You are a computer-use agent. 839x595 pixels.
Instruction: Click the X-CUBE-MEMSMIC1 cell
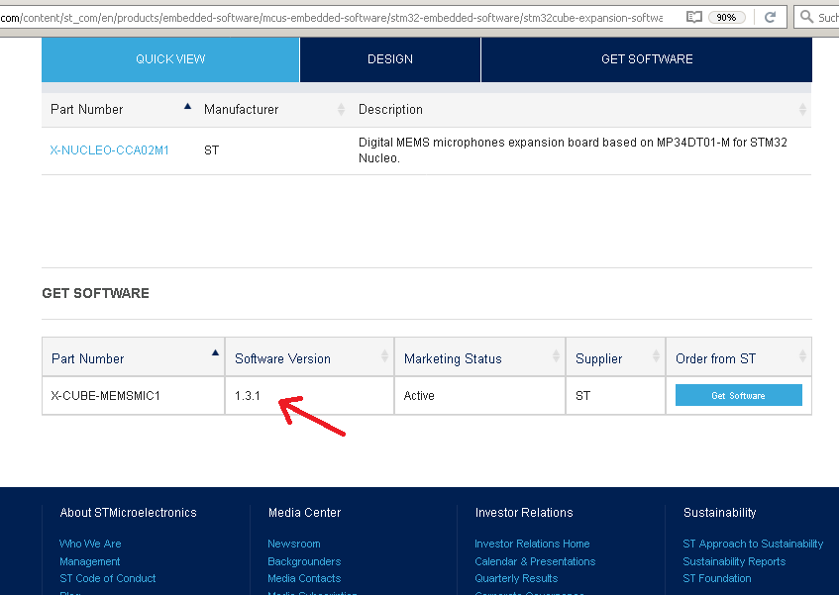coord(134,396)
